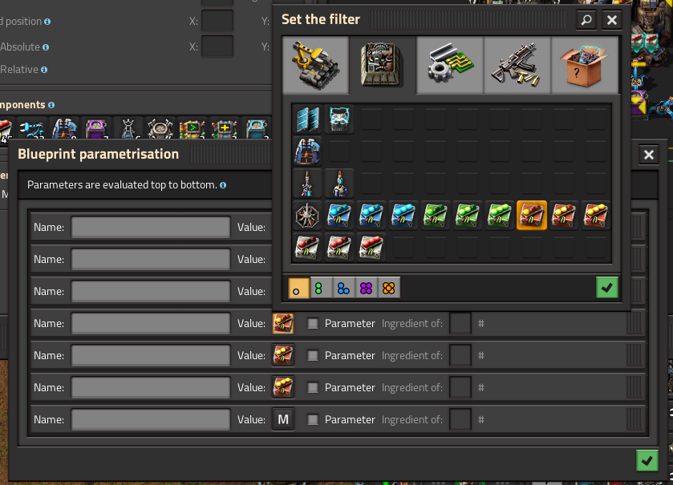Open the Unsorted question-mark box tab
The image size is (673, 485).
(585, 65)
